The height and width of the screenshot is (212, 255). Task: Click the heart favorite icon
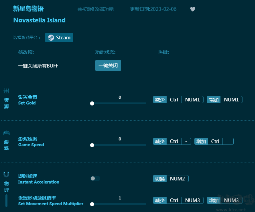193,9
